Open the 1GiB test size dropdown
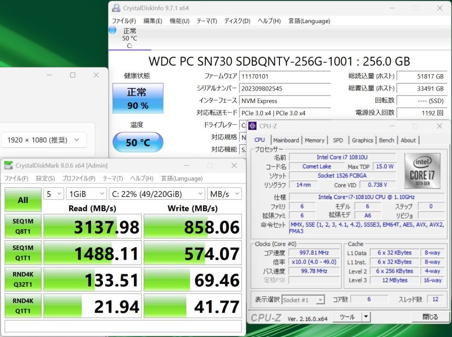Screen dimensions: 452x337 [86, 194]
